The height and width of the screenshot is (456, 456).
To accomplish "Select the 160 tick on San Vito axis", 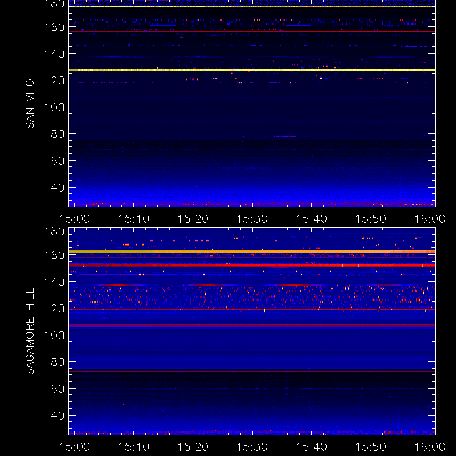I will [54, 27].
